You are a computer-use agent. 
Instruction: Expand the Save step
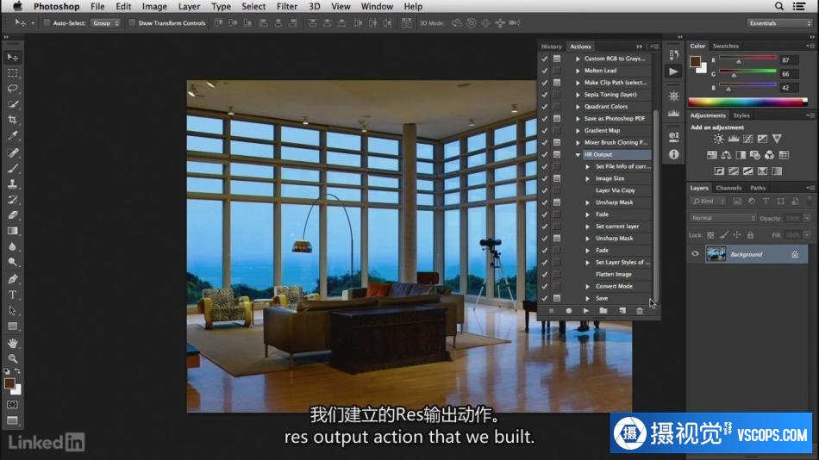coord(588,299)
